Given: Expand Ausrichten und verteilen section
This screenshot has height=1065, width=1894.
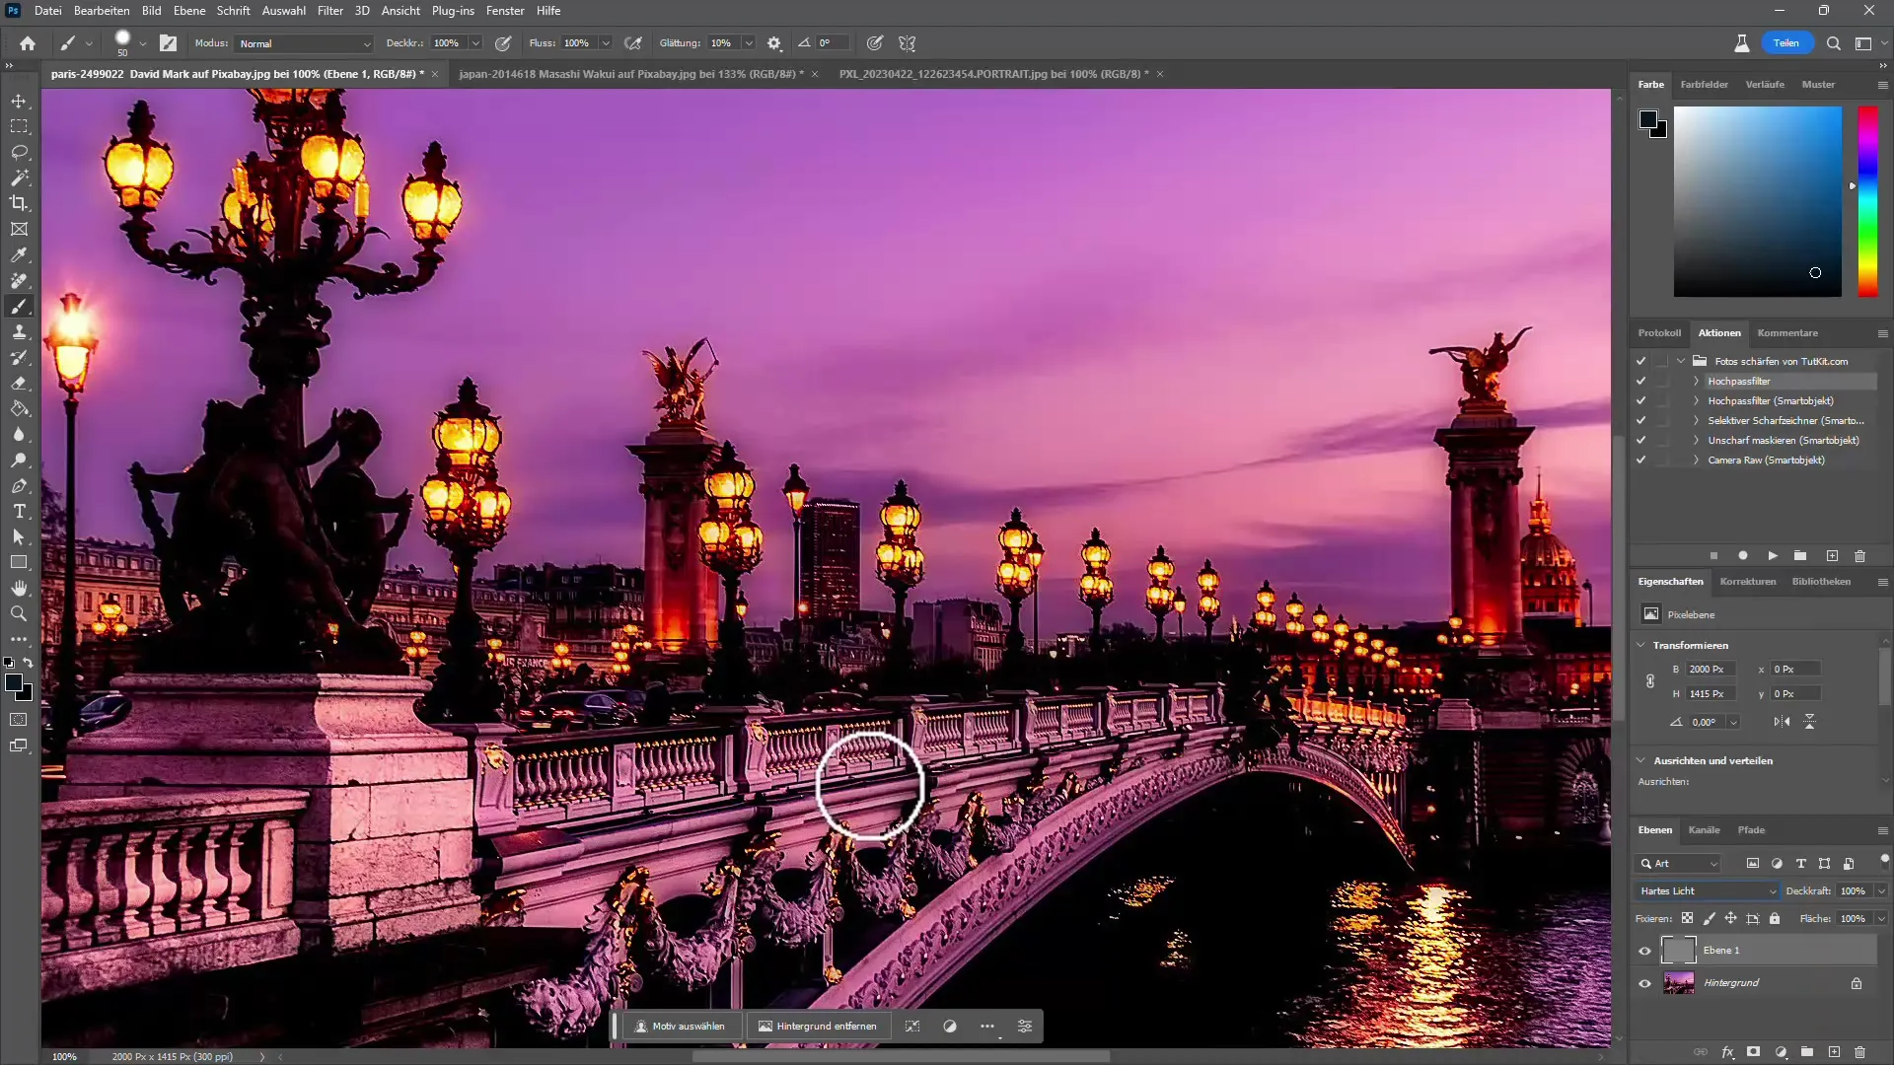Looking at the screenshot, I should [x=1644, y=759].
